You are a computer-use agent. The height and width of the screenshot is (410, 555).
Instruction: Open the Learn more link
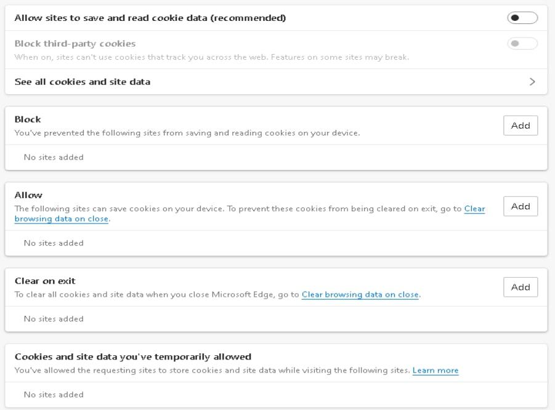(x=435, y=371)
